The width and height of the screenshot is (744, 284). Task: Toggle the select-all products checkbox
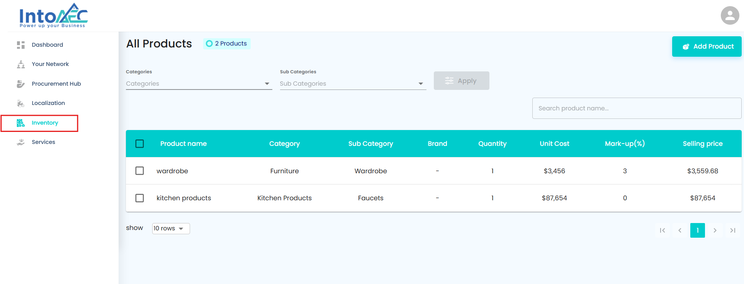point(140,144)
